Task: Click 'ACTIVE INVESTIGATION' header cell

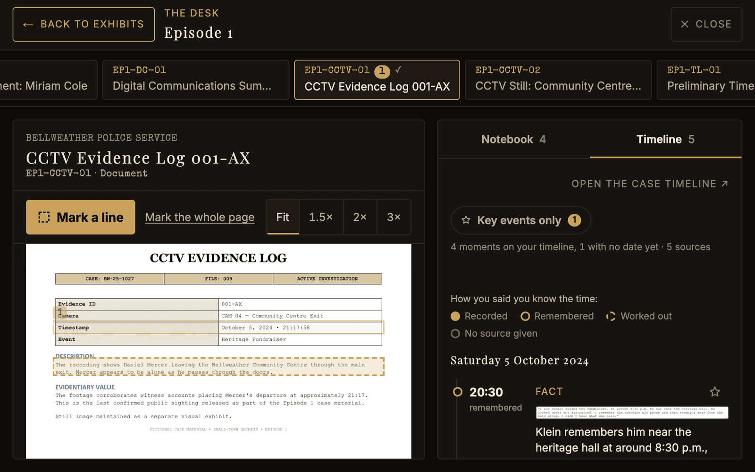Action: (x=327, y=279)
